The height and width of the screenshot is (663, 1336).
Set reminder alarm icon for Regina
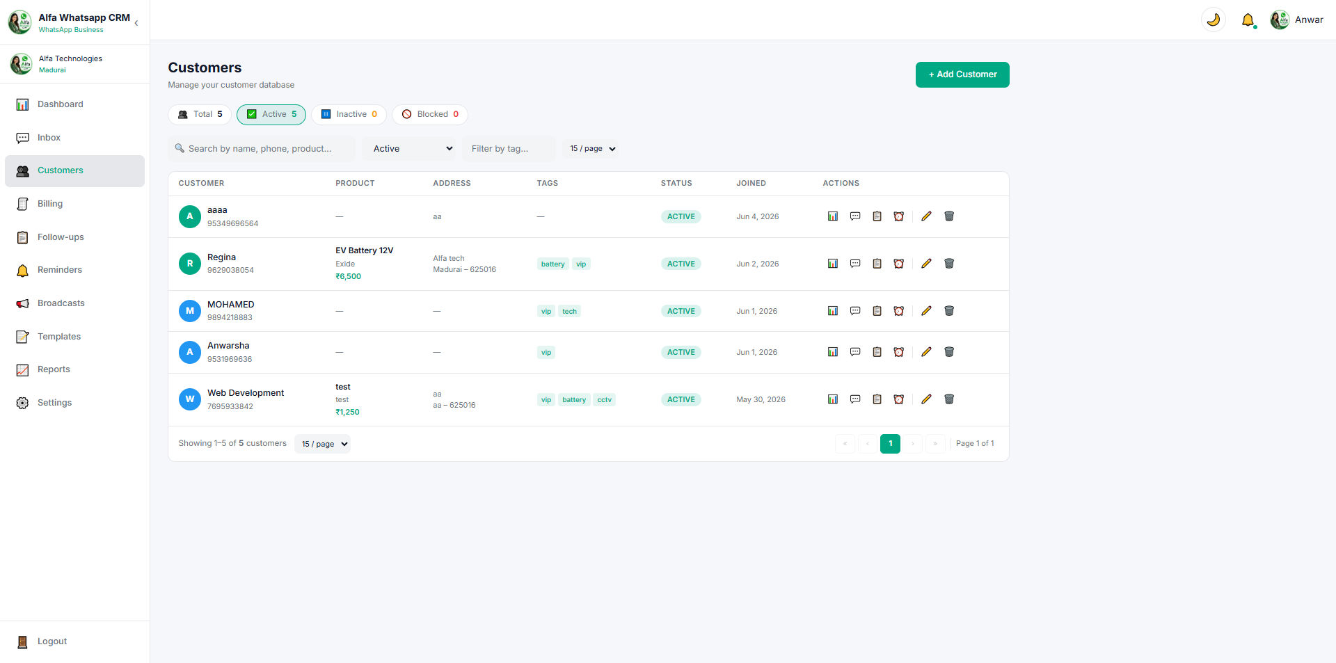coord(899,264)
